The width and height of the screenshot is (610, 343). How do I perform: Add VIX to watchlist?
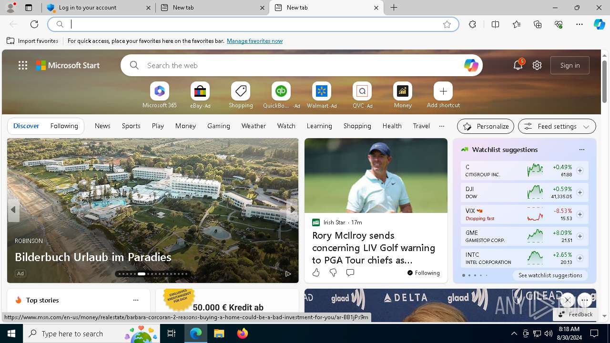pos(579,214)
